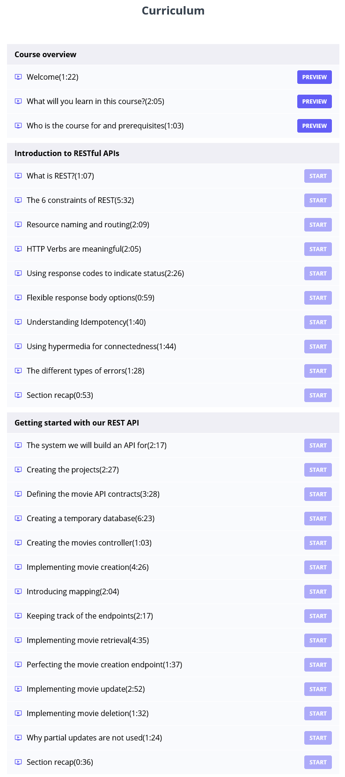
Task: Click video icon for Implementing movie deletion
Action: (x=18, y=713)
